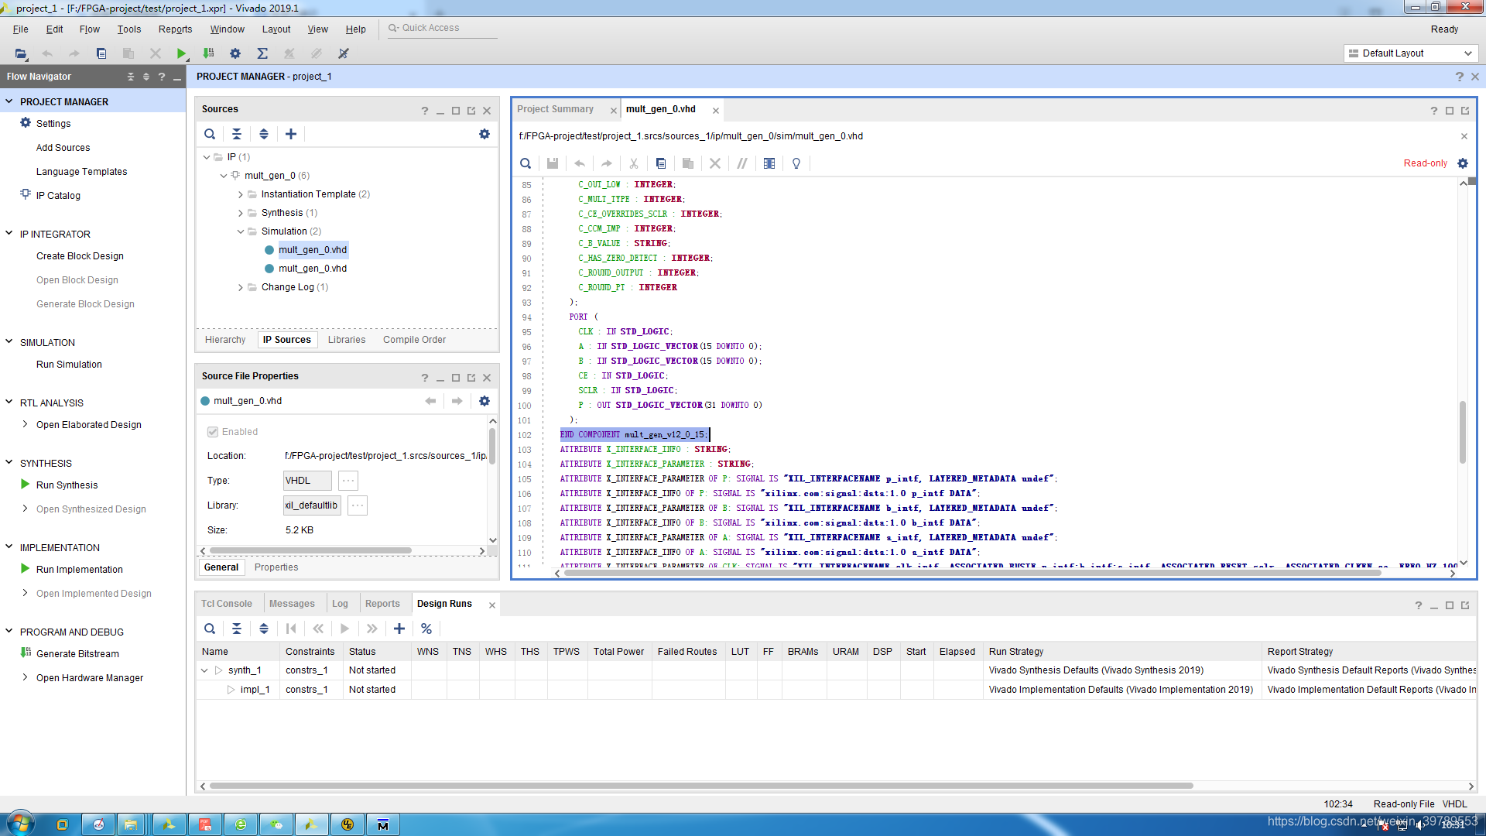Click the green Run toolbar icon
Image resolution: width=1486 pixels, height=836 pixels.
pyautogui.click(x=181, y=53)
